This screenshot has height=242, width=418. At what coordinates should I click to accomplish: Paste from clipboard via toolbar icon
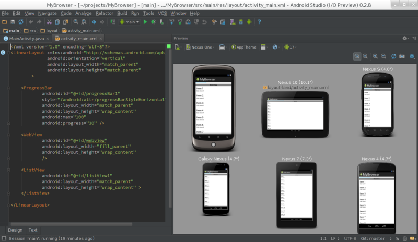pos(65,22)
